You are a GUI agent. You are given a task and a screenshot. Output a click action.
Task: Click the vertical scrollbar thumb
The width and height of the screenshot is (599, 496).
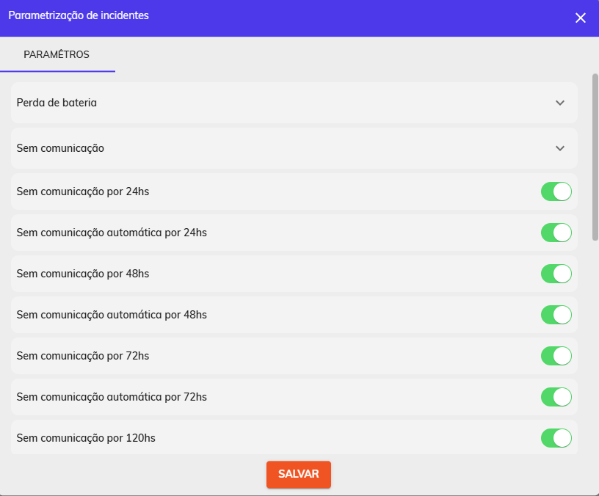(x=595, y=157)
